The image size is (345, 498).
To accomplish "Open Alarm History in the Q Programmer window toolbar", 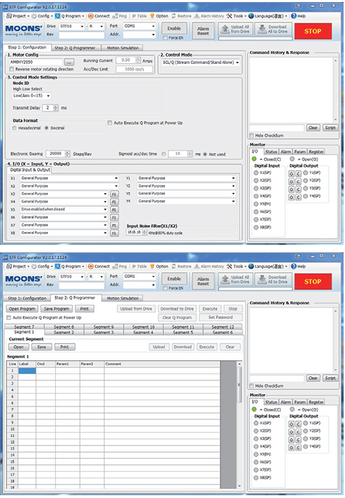I will pos(209,266).
